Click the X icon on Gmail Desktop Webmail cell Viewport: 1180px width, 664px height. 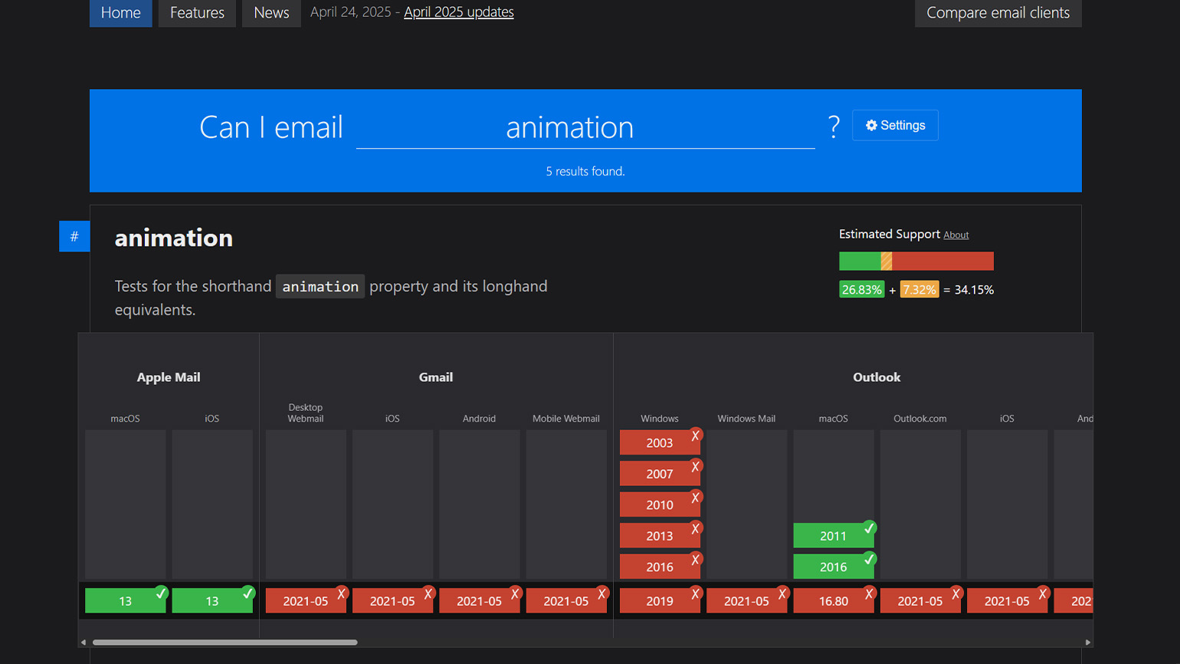[342, 593]
